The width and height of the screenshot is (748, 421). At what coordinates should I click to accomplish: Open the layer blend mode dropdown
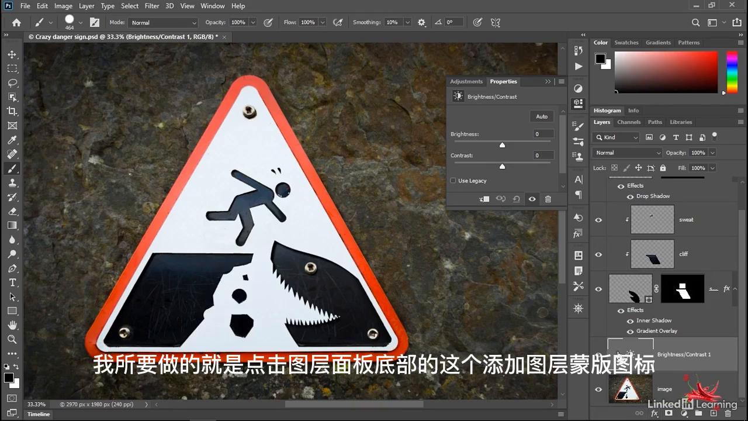coord(626,152)
